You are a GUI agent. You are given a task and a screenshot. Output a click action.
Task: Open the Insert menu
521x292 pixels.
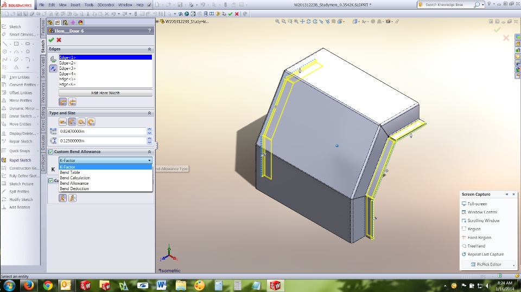(x=75, y=5)
